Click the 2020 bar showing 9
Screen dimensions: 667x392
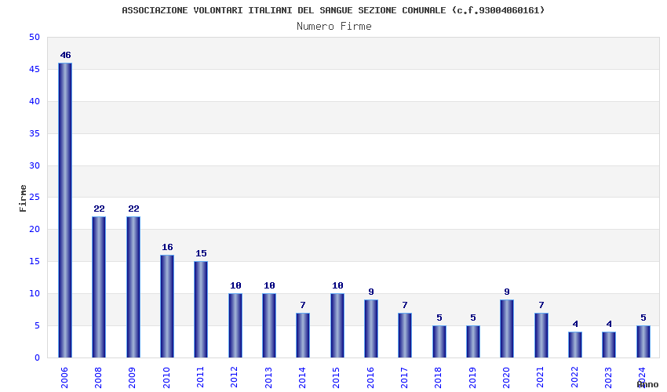pos(507,328)
